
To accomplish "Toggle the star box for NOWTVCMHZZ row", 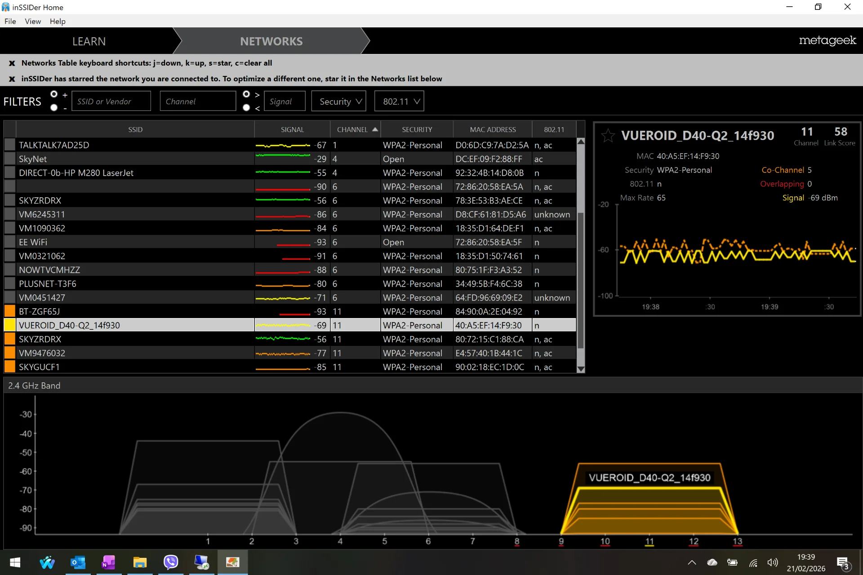I will [x=9, y=270].
